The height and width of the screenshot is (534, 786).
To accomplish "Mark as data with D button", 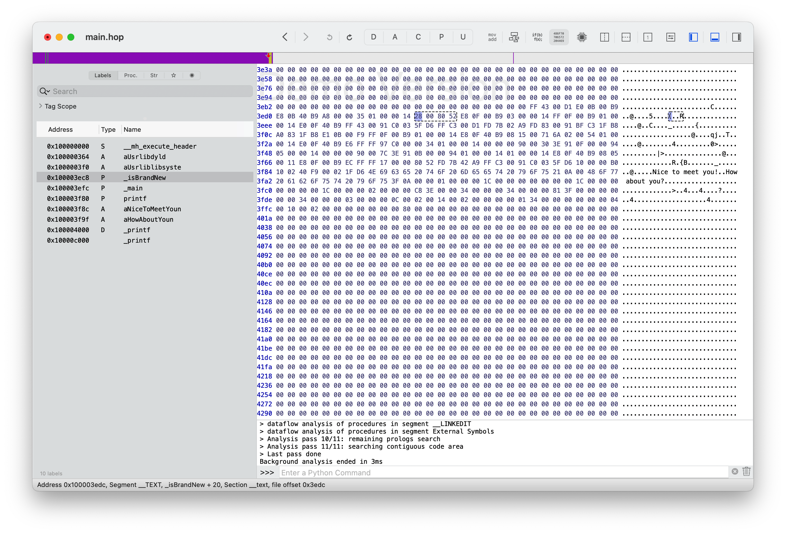I will pyautogui.click(x=373, y=37).
